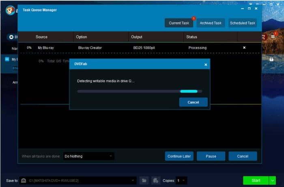Click the Status column header
Viewport: 284px width, 187px height.
pyautogui.click(x=191, y=37)
